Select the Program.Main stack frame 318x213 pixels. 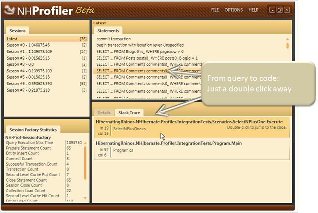[x=192, y=149]
